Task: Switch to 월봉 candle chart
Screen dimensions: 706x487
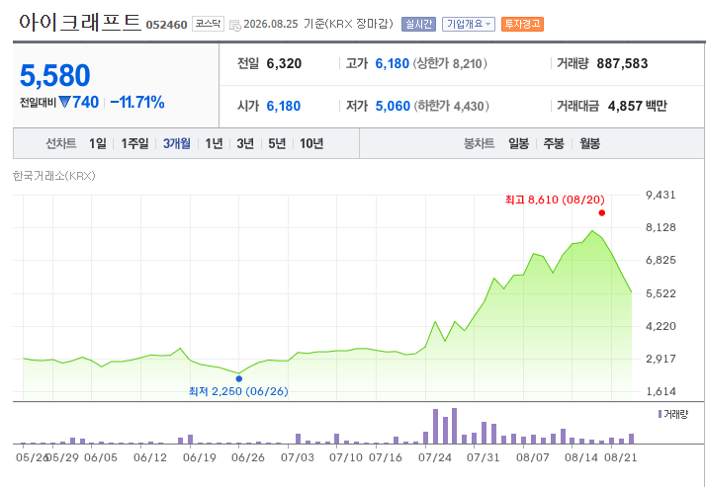Action: tap(589, 144)
